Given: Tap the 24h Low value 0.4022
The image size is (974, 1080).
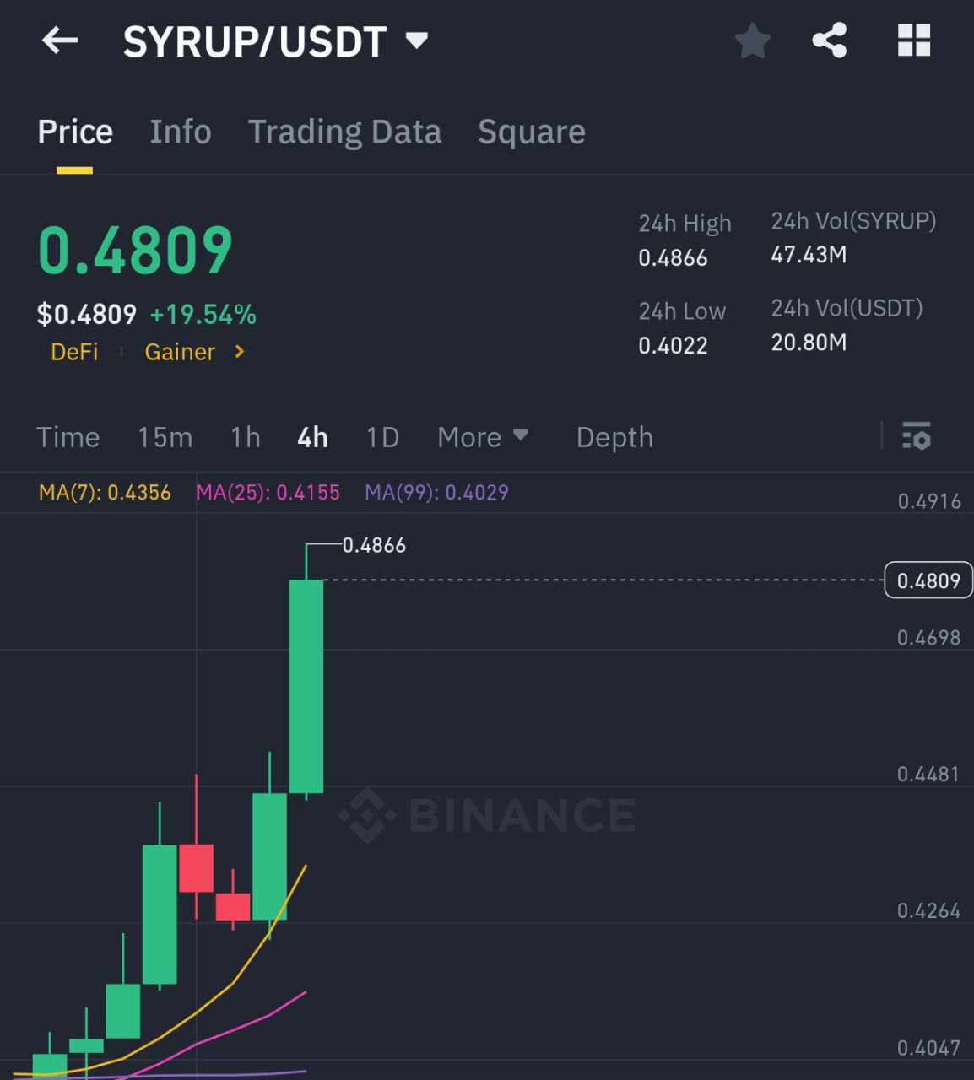Looking at the screenshot, I should coord(673,345).
